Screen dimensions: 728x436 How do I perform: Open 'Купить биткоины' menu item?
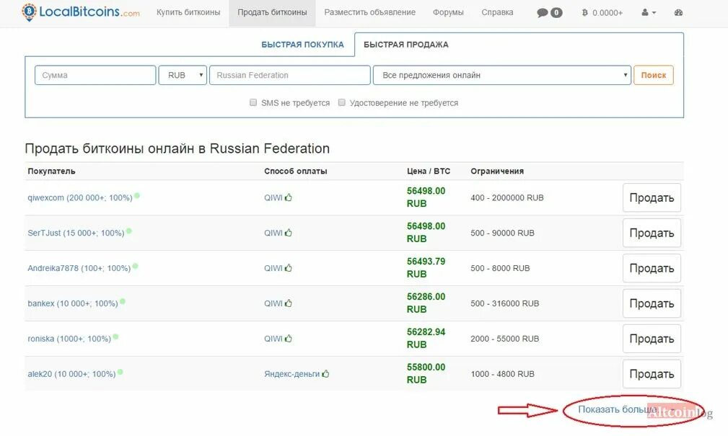click(188, 12)
